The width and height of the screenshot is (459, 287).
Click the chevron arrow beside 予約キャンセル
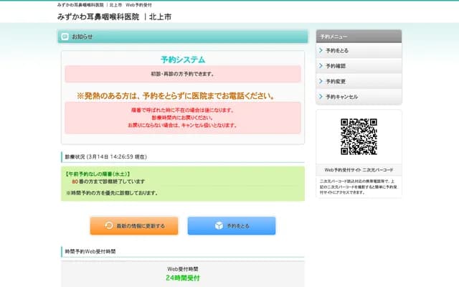(x=321, y=96)
